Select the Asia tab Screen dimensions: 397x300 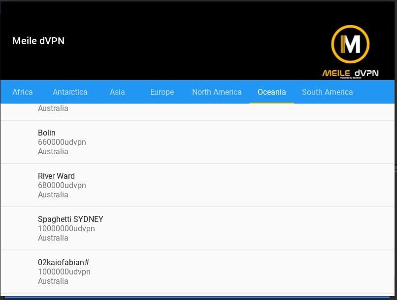117,92
